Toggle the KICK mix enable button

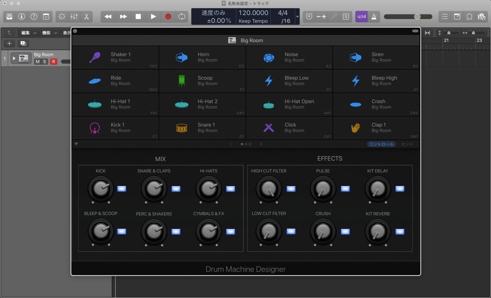coord(122,189)
